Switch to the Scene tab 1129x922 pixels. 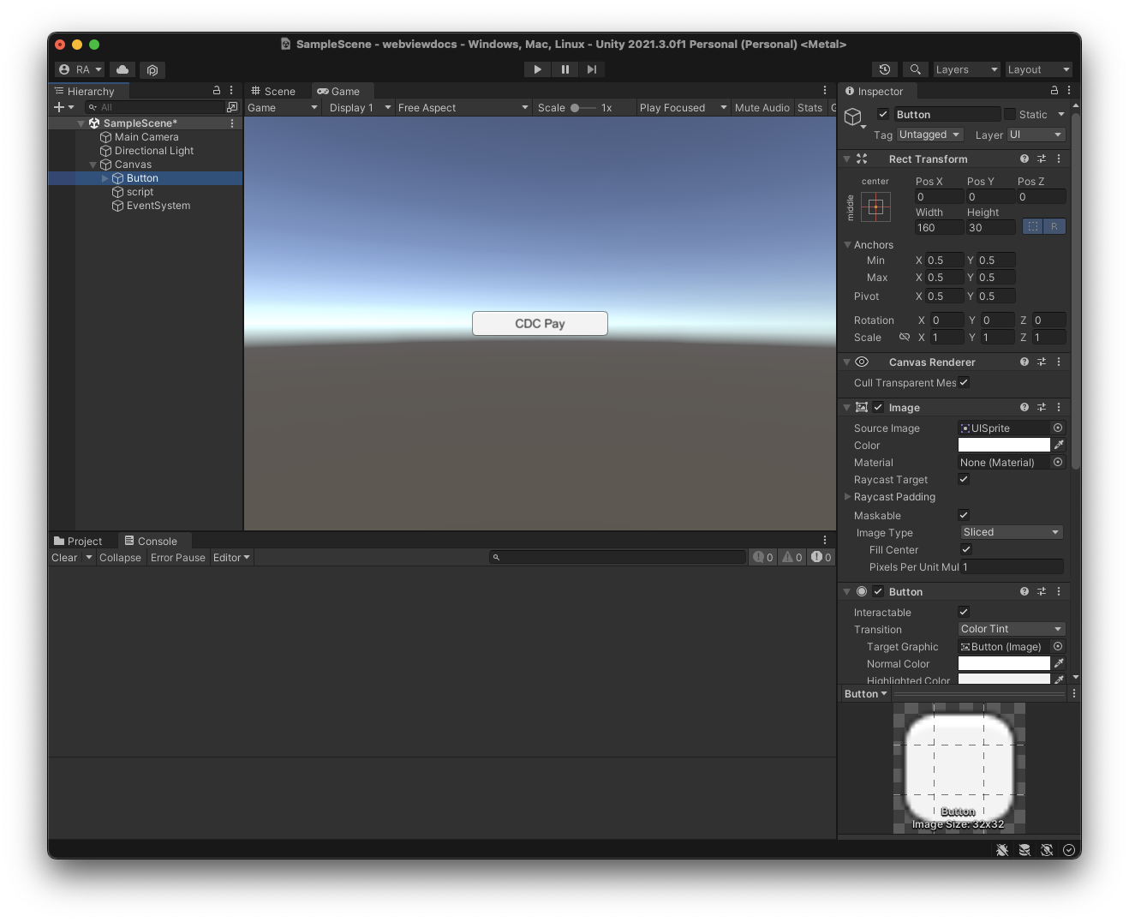(x=273, y=91)
